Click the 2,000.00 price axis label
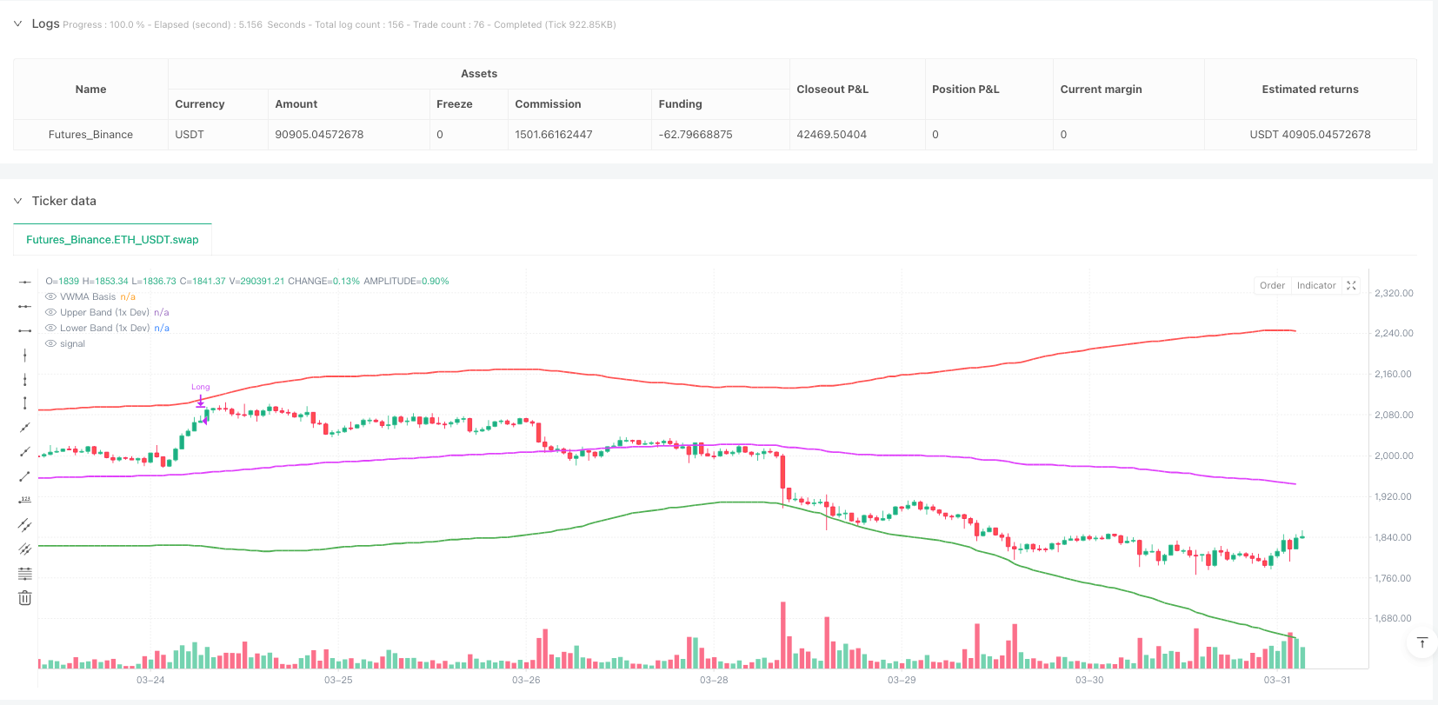This screenshot has width=1438, height=705. pyautogui.click(x=1394, y=456)
